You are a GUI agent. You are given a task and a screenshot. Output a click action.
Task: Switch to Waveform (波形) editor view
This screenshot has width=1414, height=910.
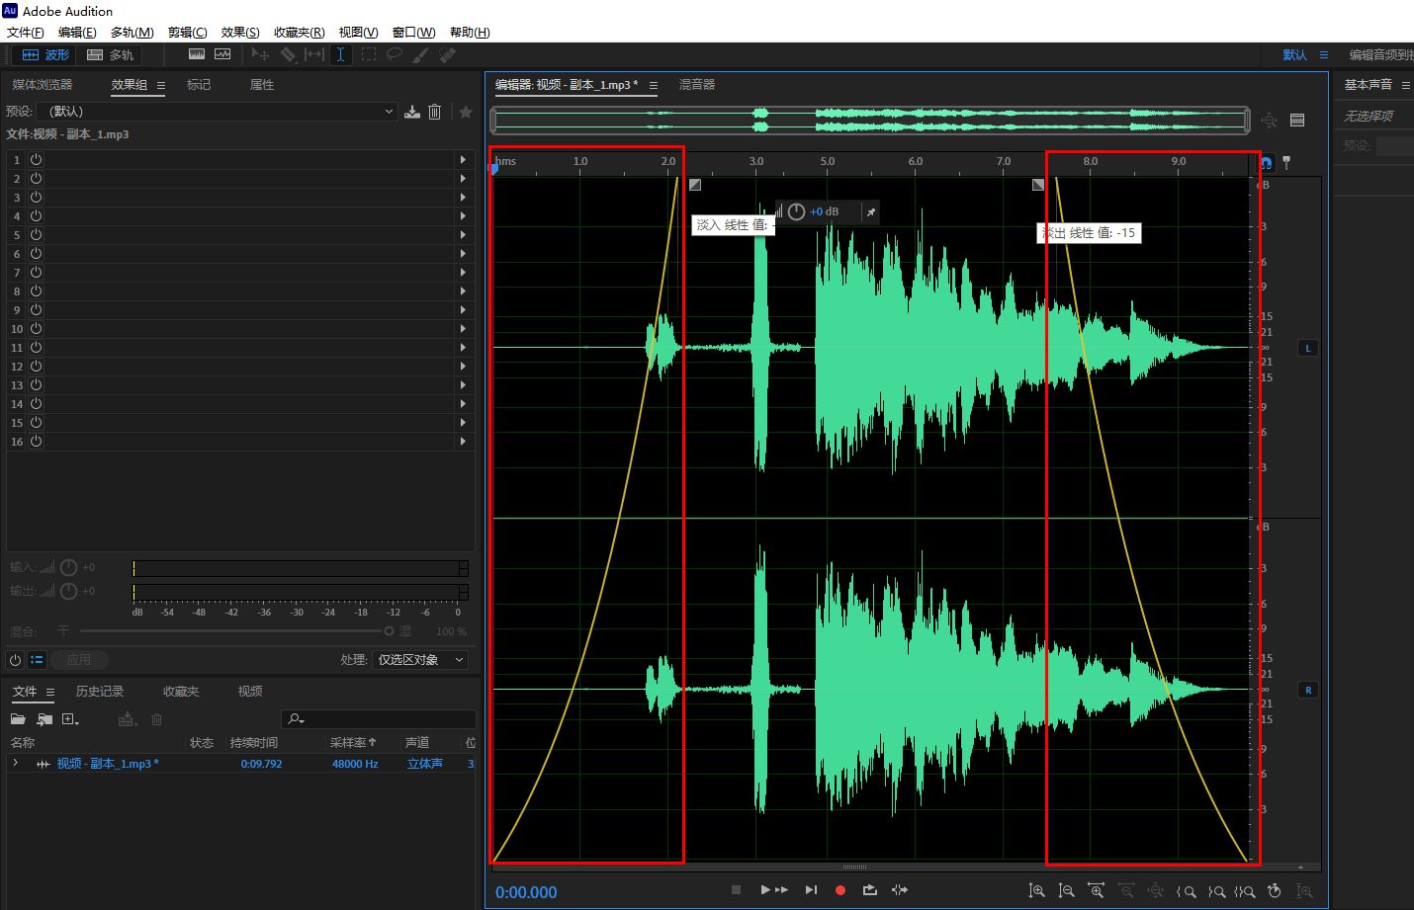point(45,55)
